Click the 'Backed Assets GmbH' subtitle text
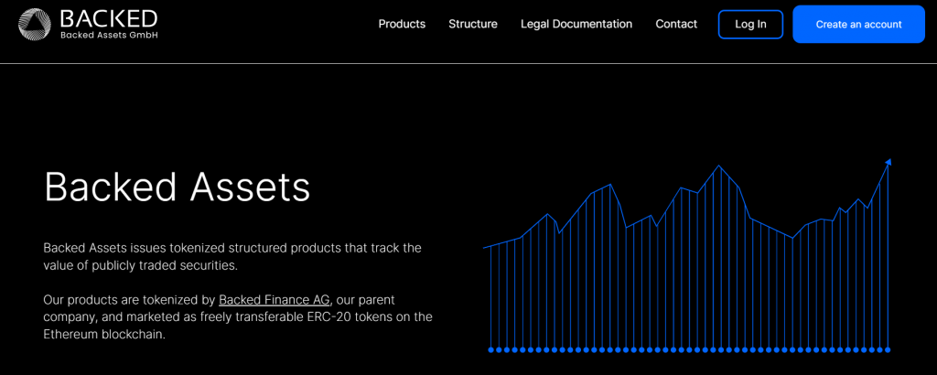Viewport: 937px width, 375px height. tap(110, 36)
